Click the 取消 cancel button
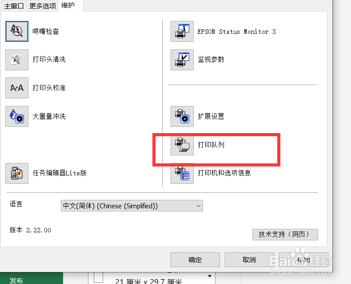 (249, 260)
